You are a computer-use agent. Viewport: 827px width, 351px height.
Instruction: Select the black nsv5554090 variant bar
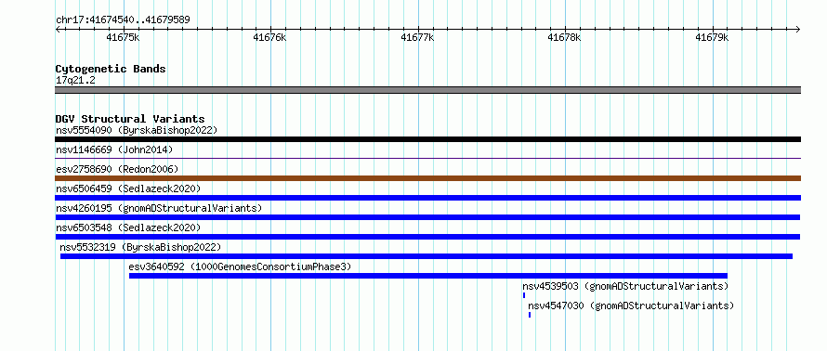tap(427, 139)
